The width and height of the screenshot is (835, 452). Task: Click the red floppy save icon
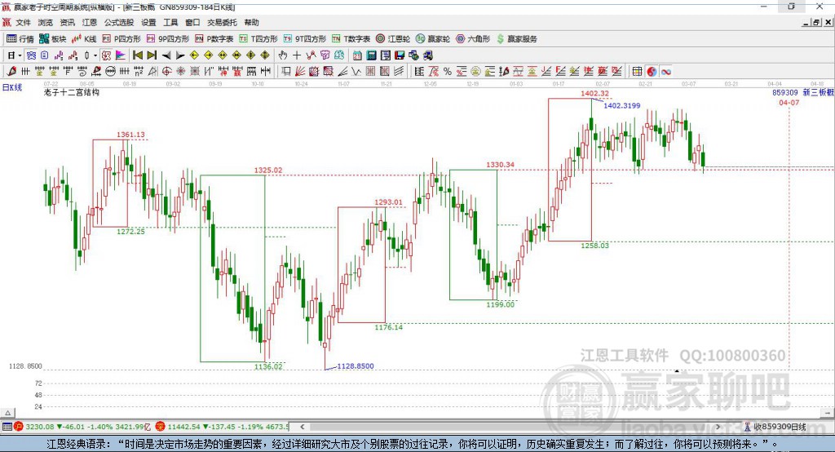pyautogui.click(x=400, y=55)
